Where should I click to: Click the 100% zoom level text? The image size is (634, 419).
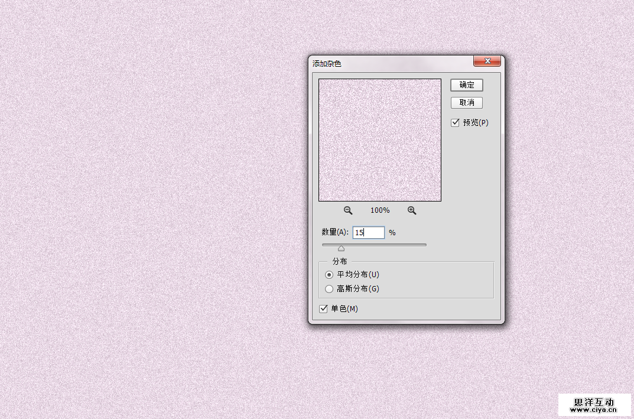click(x=380, y=210)
